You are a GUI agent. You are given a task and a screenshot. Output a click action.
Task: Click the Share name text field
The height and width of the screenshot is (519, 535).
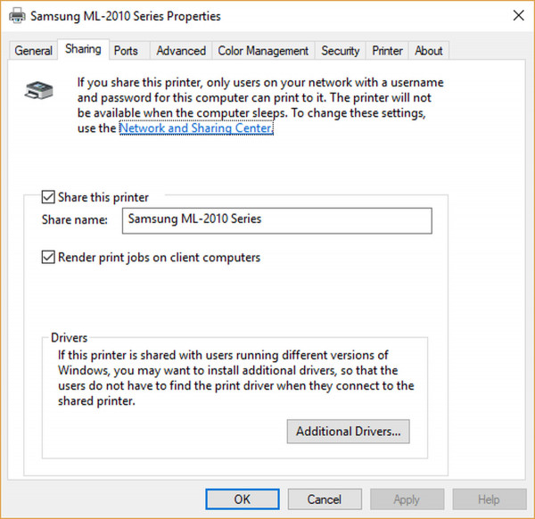coord(277,220)
